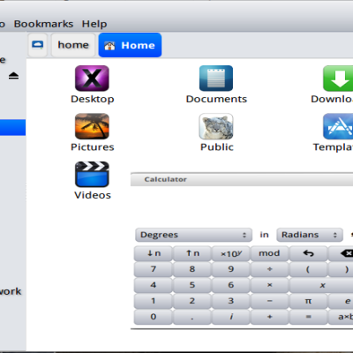
Task: Click calculator digit 0
Action: [x=154, y=317]
